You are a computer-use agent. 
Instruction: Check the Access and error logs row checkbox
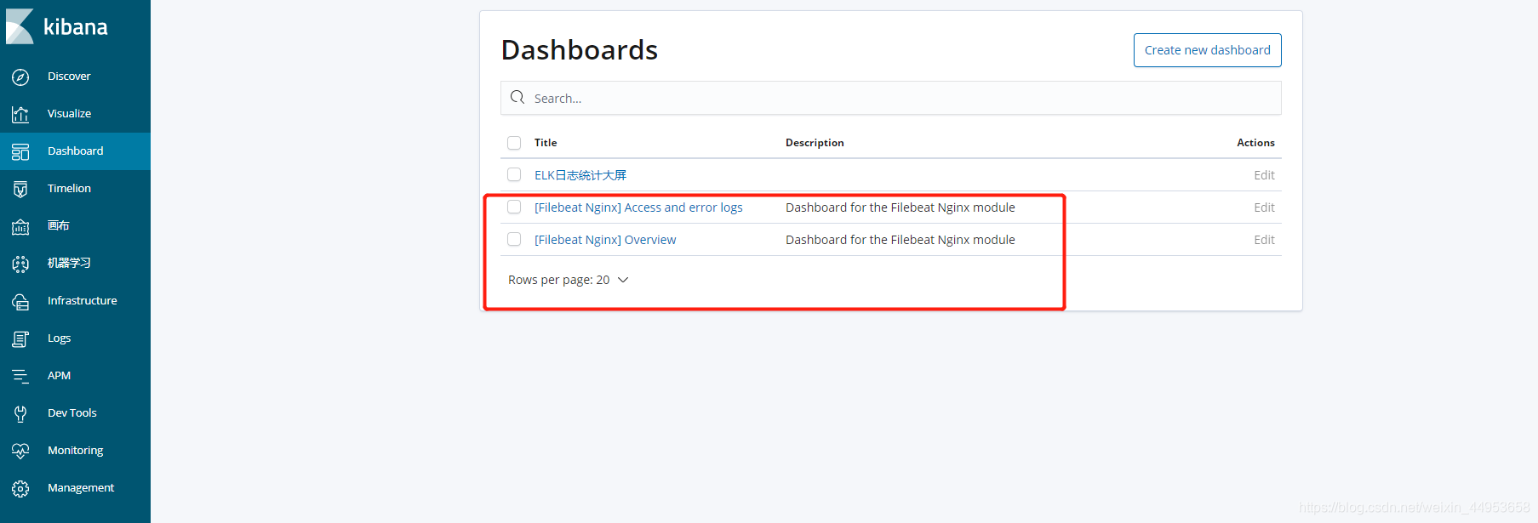[x=514, y=207]
